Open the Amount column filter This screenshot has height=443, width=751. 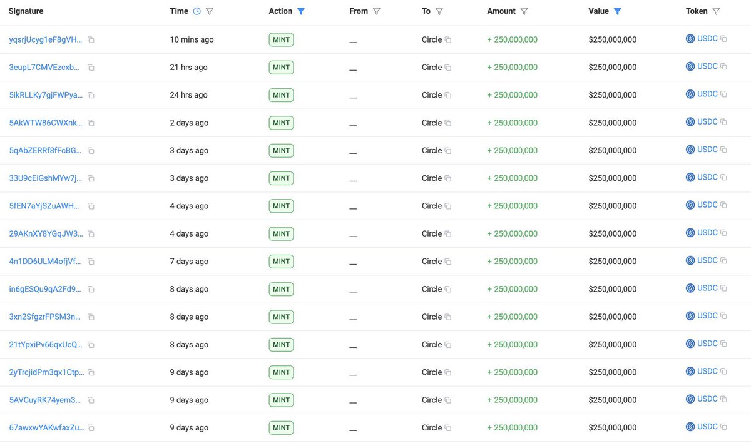524,11
